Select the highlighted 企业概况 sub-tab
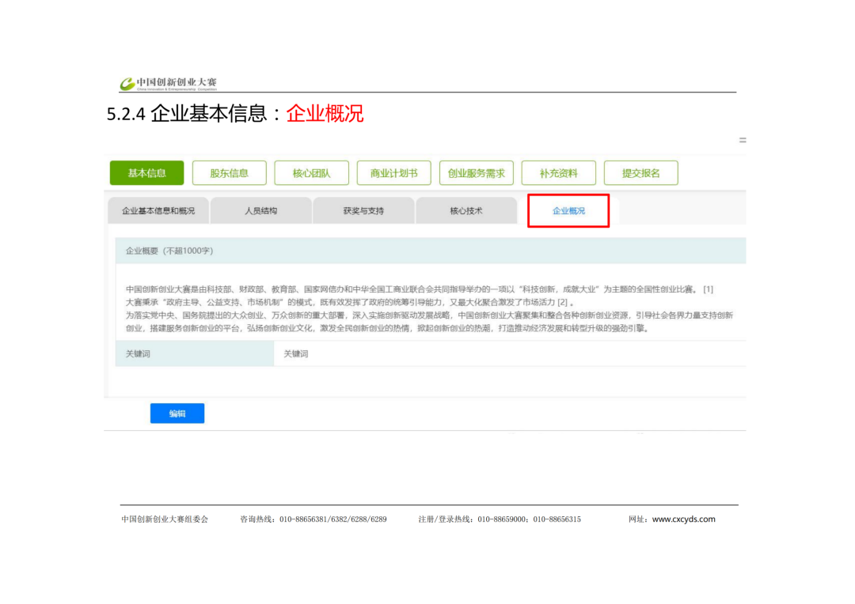 coord(568,211)
